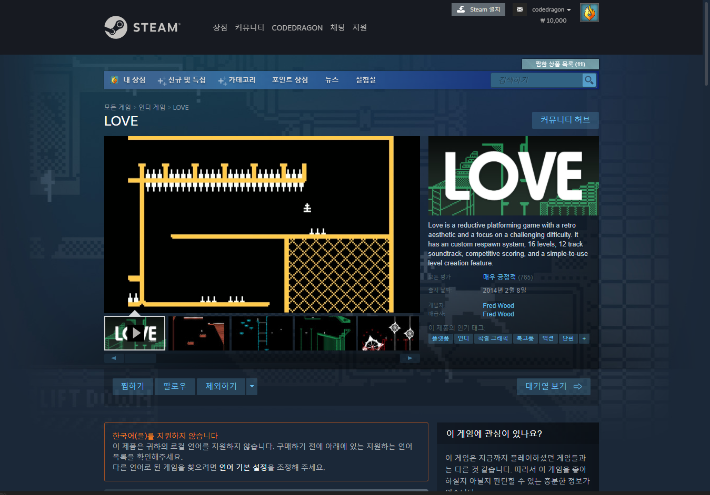The height and width of the screenshot is (495, 710).
Task: Open the codedragon account dropdown
Action: click(x=551, y=9)
